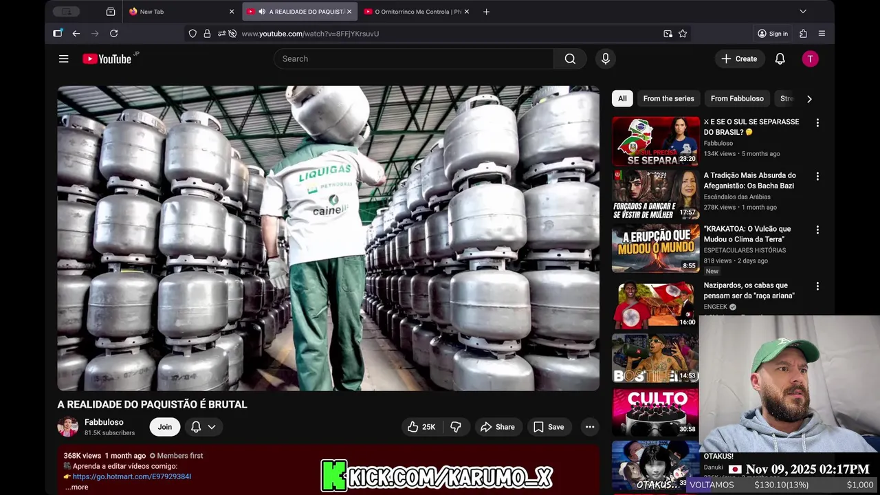Select the All filter chip
Screen dimensions: 880x495
pyautogui.click(x=622, y=99)
